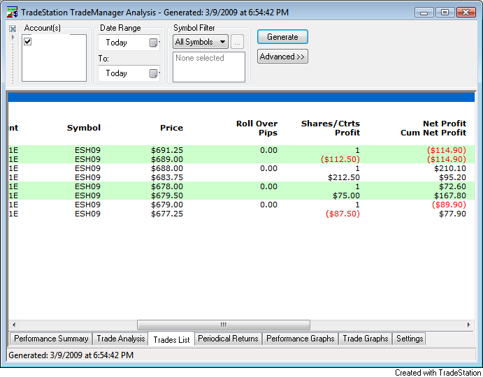Click the Price column header
Screen dimensions: 483x377
coord(171,128)
